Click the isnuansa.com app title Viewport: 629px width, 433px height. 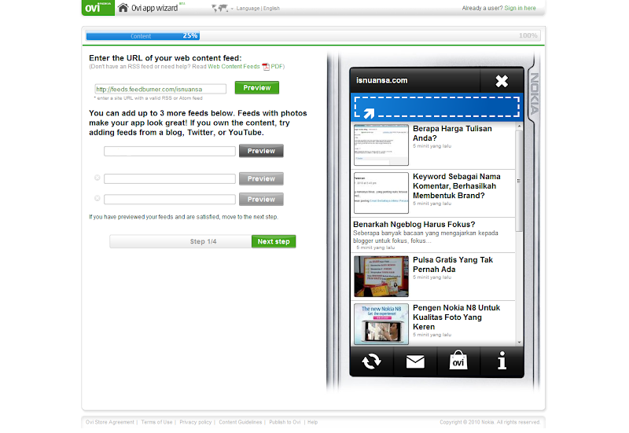[381, 80]
